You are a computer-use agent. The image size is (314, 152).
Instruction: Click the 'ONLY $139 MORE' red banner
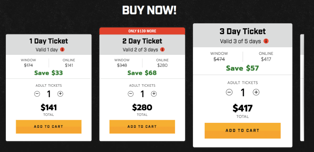pos(142,31)
